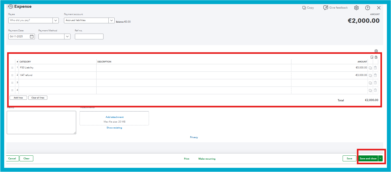The width and height of the screenshot is (391, 172).
Task: Grab the drag handle of line 2
Action: point(12,75)
